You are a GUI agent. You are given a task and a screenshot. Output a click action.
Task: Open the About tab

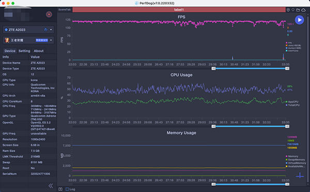[x=39, y=51]
